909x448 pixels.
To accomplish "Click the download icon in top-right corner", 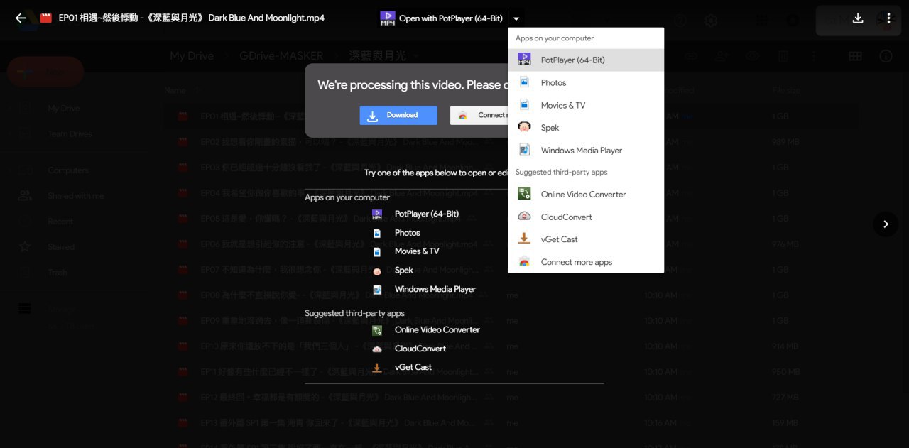I will pyautogui.click(x=858, y=18).
